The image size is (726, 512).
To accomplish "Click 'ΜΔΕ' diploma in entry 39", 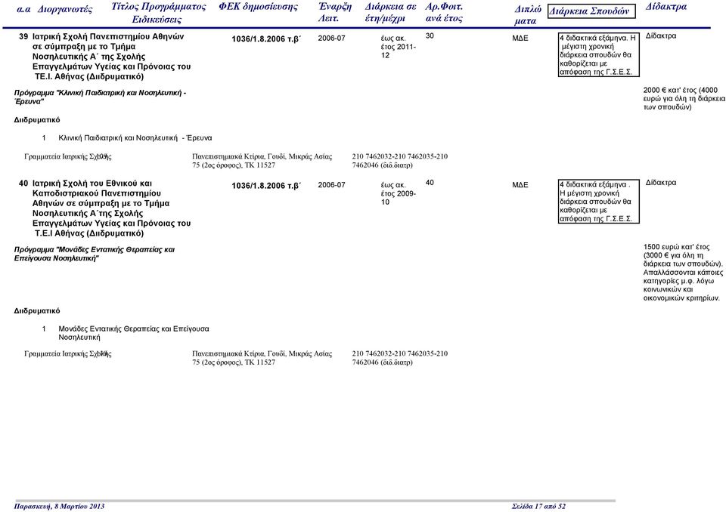I will (520, 39).
